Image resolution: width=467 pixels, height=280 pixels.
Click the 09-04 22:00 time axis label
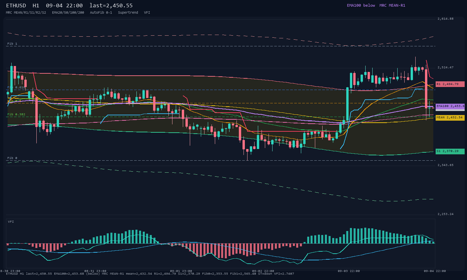pos(435,271)
